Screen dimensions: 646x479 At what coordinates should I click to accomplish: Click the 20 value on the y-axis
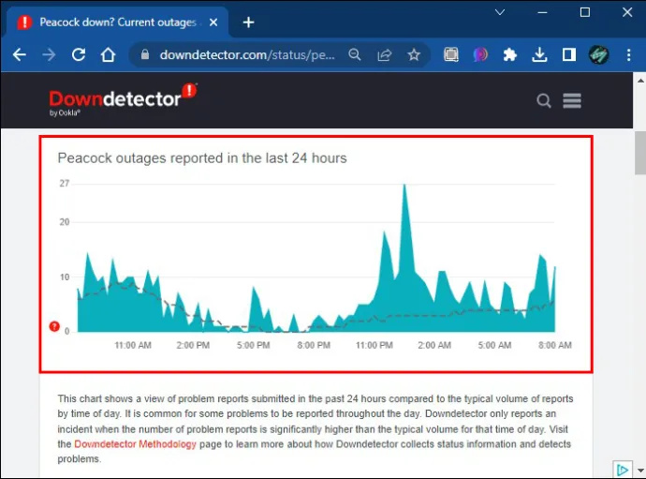coord(65,222)
